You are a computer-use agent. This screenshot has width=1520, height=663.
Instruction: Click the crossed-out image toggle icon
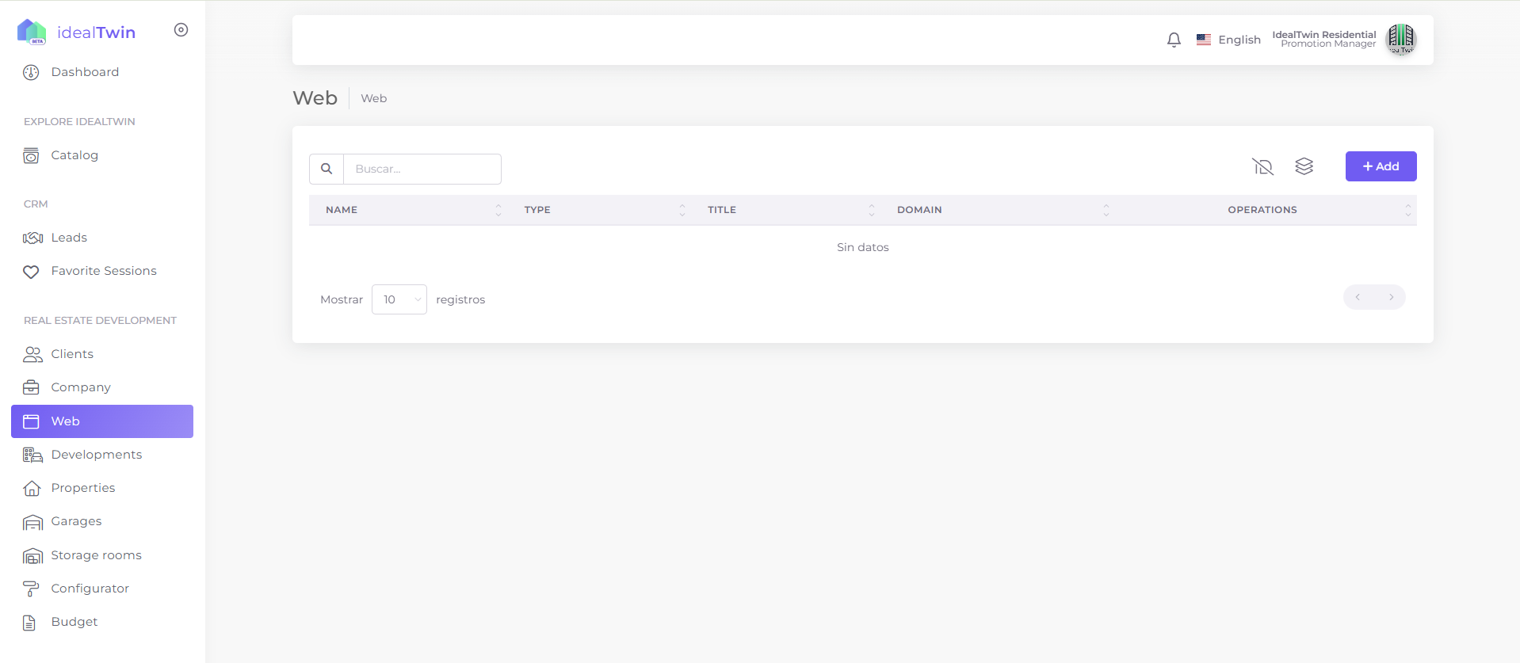(1262, 166)
